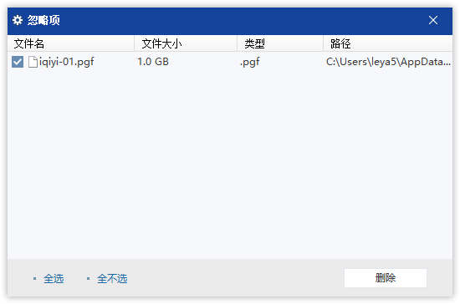
Task: Close the 忽略项 dialog
Action: [433, 20]
